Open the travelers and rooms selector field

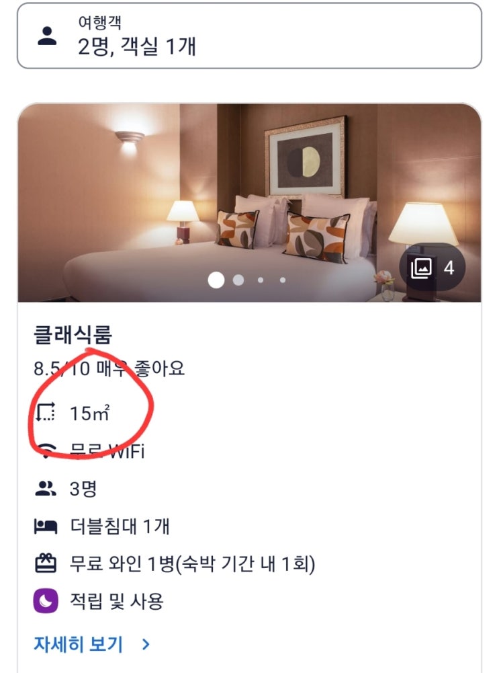click(x=249, y=36)
